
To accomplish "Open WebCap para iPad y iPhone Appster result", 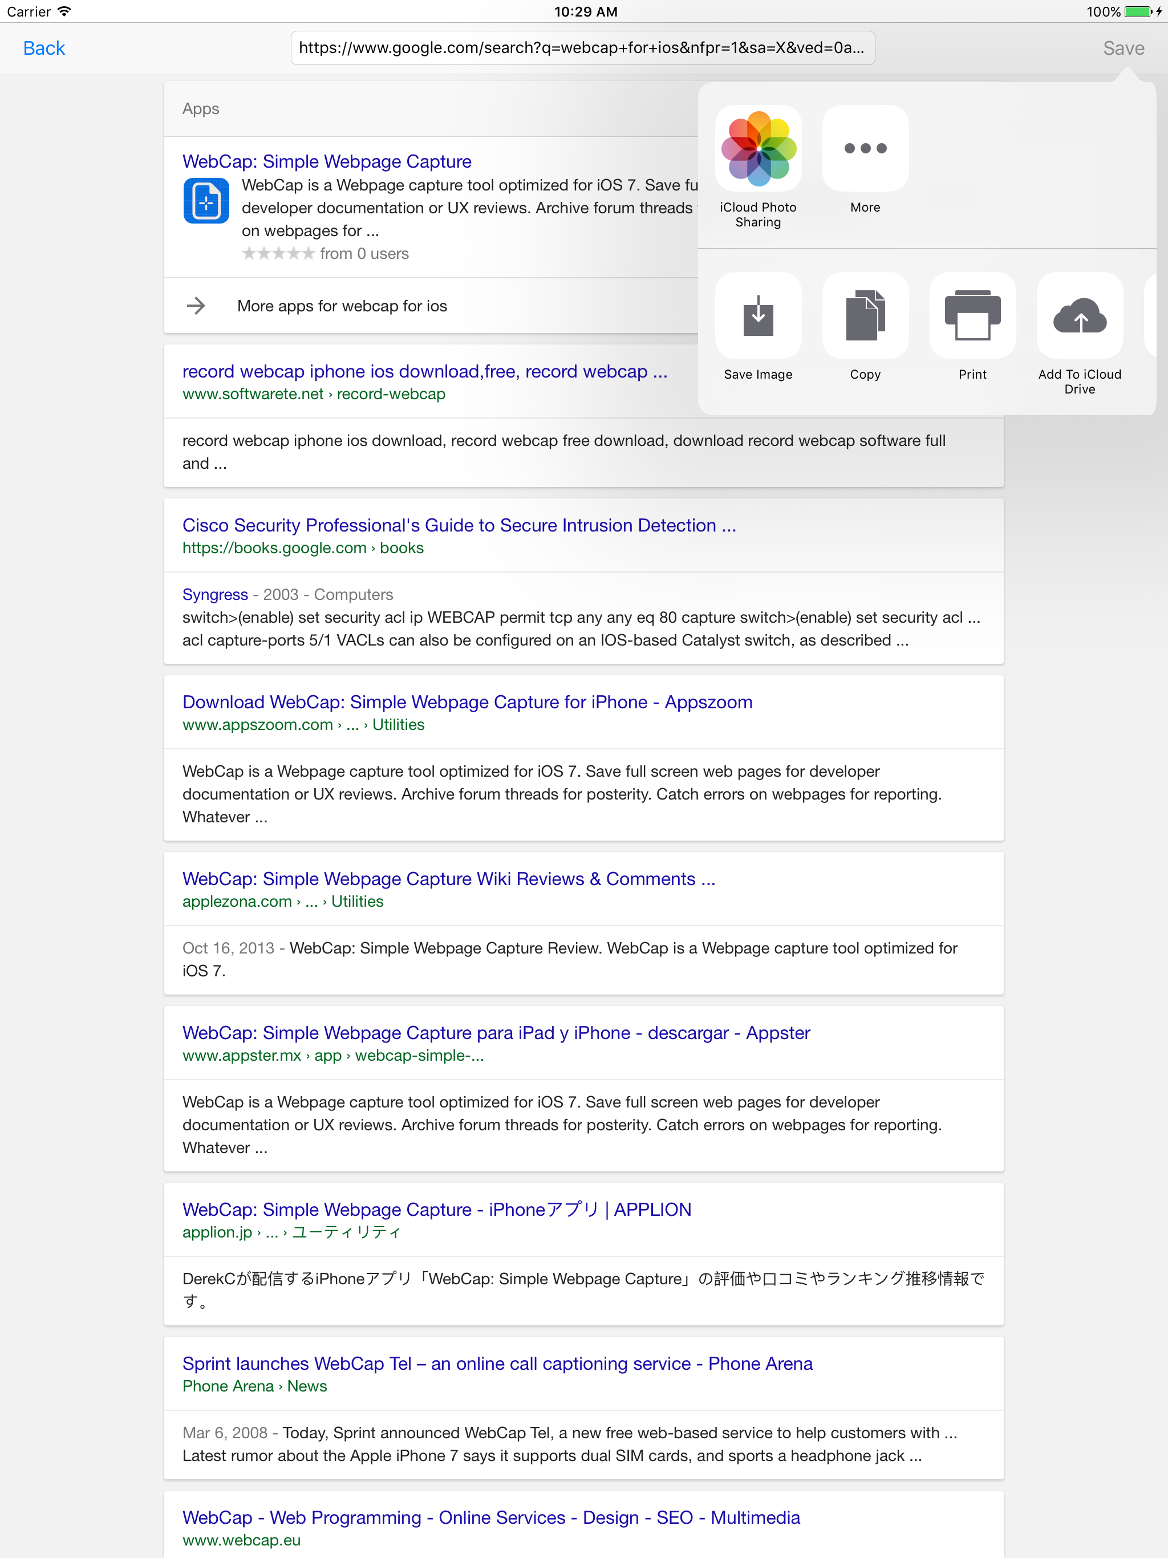I will click(496, 1033).
